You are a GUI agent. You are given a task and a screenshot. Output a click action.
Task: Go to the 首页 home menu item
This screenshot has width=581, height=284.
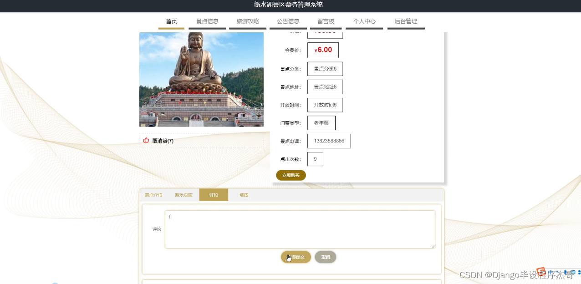[171, 21]
